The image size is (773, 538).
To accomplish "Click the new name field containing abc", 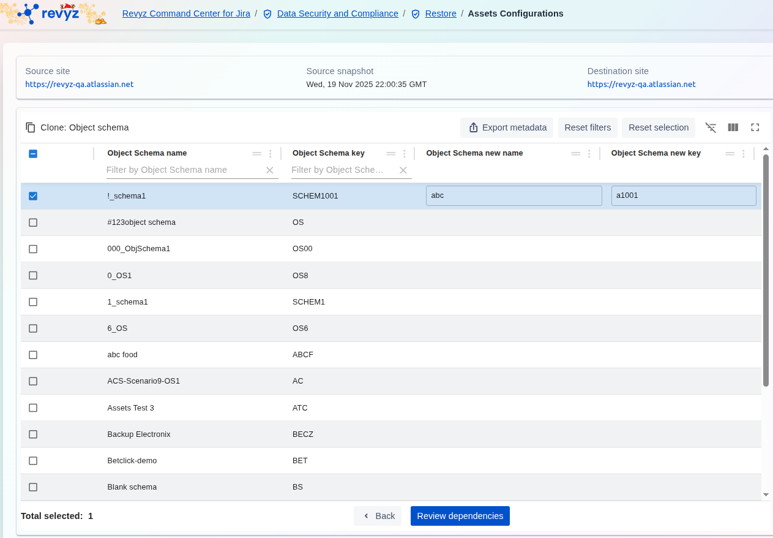I will click(513, 196).
